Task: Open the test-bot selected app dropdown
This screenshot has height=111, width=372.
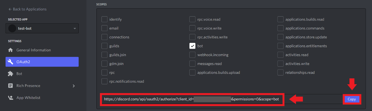Action: 74,28
